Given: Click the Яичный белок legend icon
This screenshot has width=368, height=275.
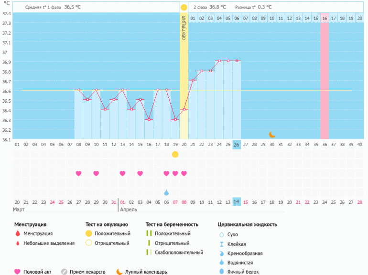Looking at the screenshot, I should coord(221,272).
